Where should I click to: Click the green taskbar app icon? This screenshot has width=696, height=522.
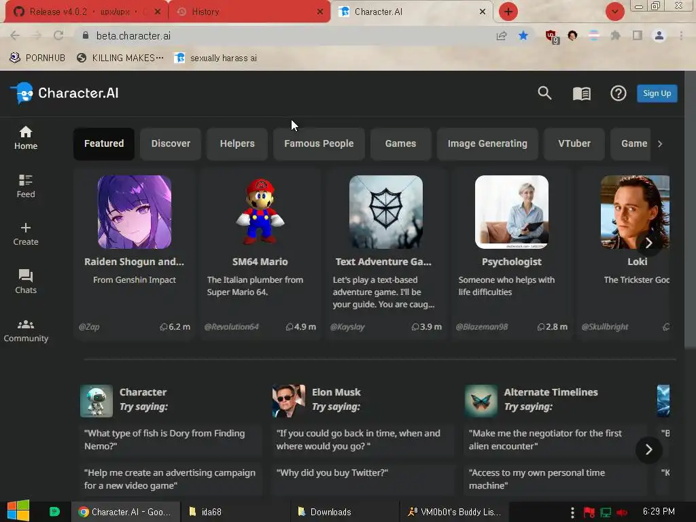(x=54, y=511)
